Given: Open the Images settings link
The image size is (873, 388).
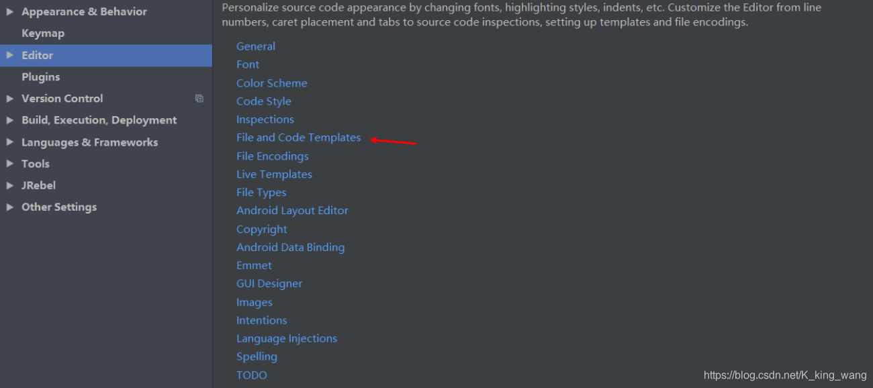Looking at the screenshot, I should 255,303.
